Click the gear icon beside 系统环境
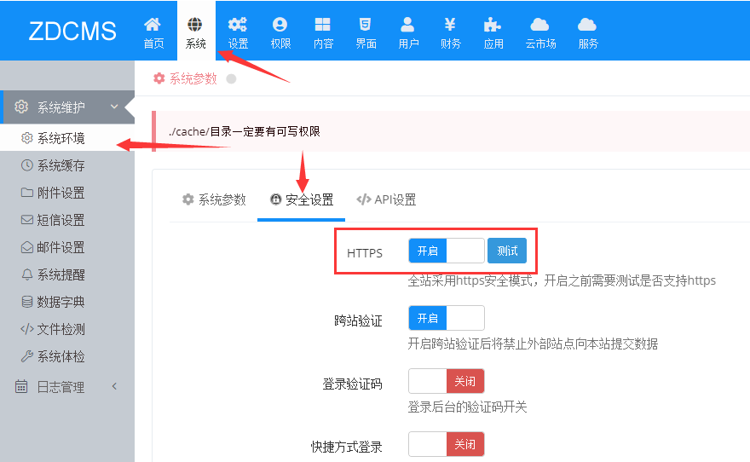The width and height of the screenshot is (750, 462). coord(27,138)
